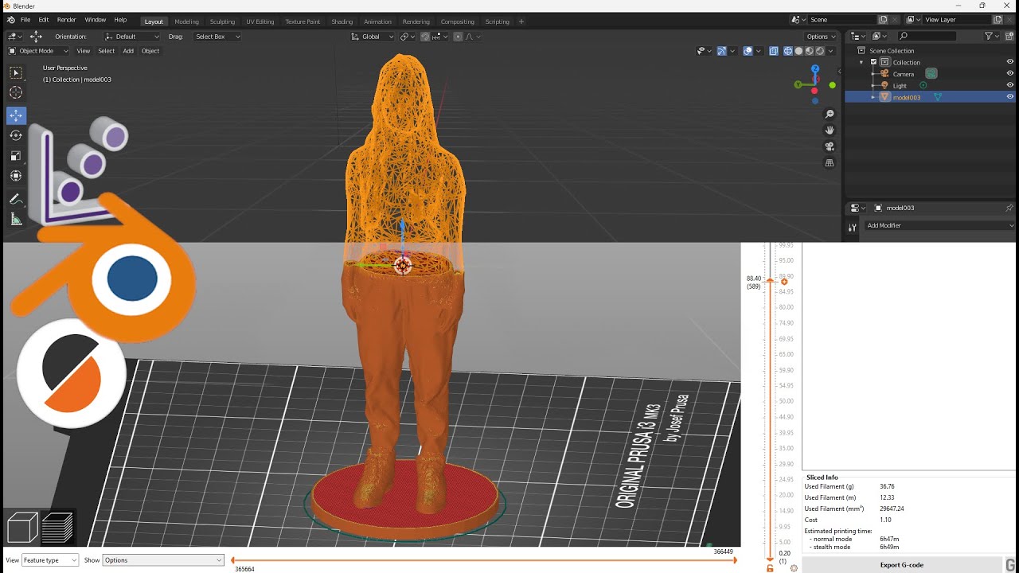This screenshot has width=1019, height=573.
Task: Click PrusaSlicer layers preview icon
Action: tap(57, 528)
